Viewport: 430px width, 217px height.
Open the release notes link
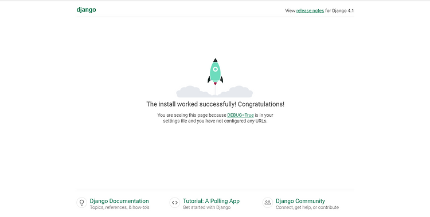tap(310, 11)
